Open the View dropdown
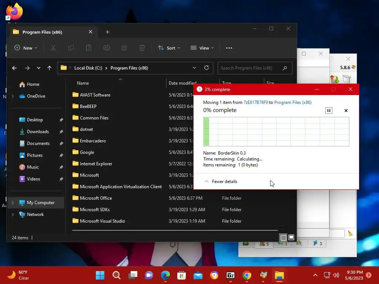Viewport: 379px width, 284px height. tap(202, 48)
